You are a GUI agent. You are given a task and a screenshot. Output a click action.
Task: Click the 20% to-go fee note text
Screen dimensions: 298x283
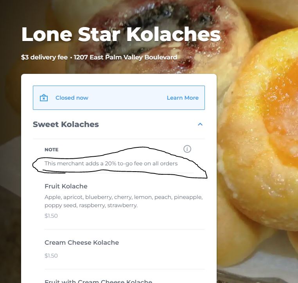click(x=111, y=163)
